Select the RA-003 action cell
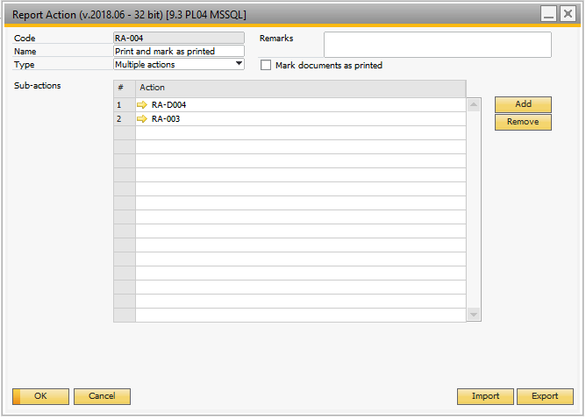This screenshot has width=586, height=419. click(301, 119)
